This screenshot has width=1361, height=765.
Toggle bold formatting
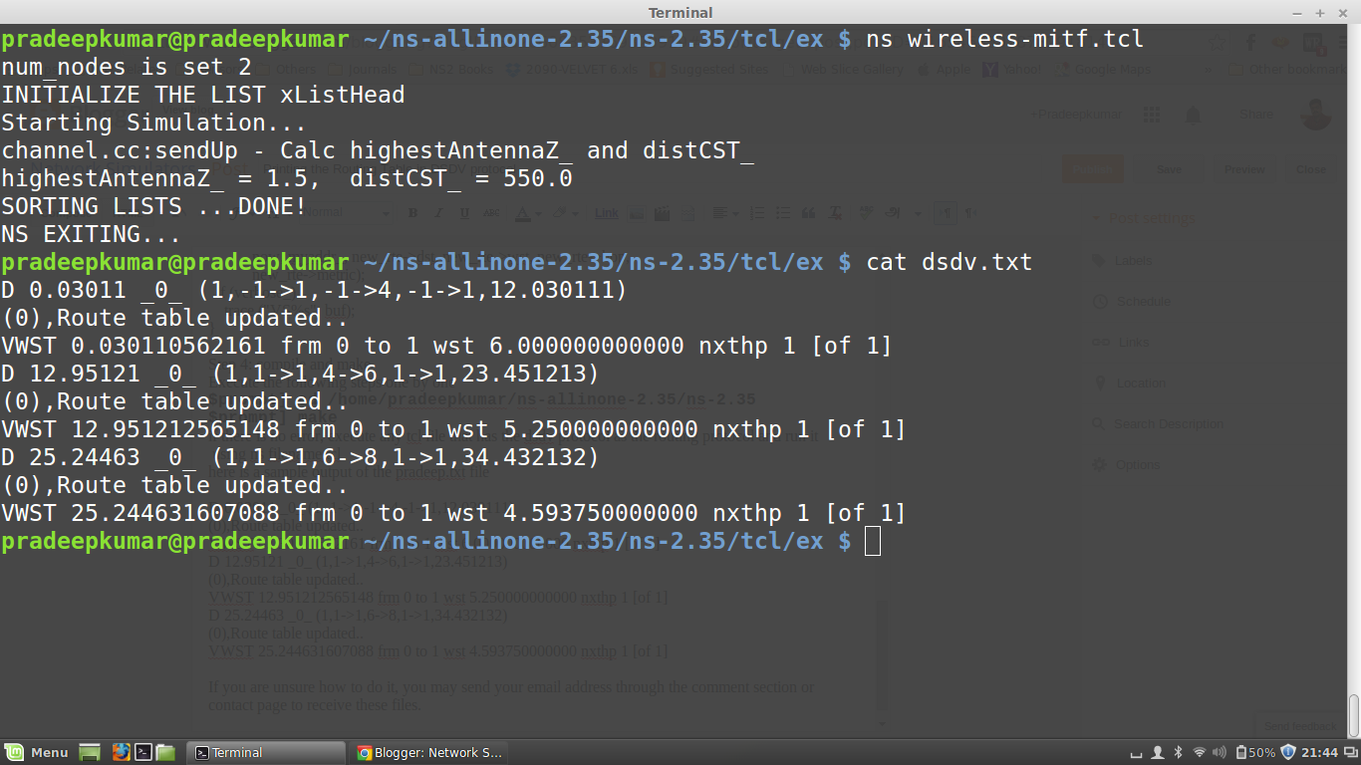413,212
